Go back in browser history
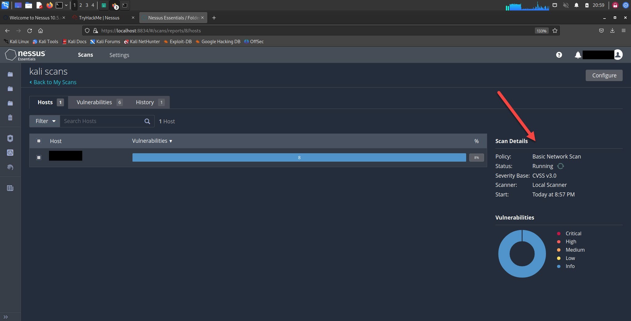 [x=7, y=31]
